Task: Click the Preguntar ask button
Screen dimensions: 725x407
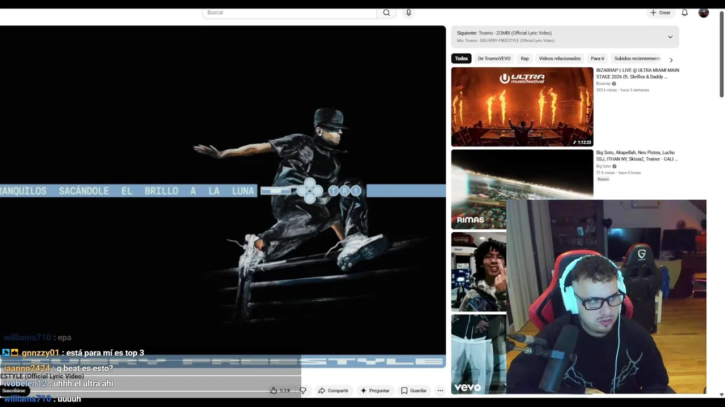Action: (x=375, y=391)
